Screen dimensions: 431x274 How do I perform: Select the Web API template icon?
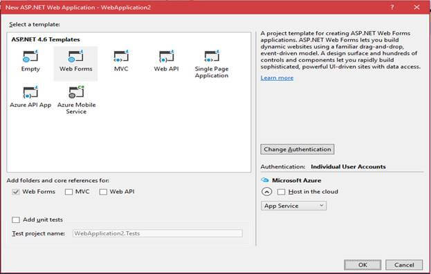coord(166,56)
